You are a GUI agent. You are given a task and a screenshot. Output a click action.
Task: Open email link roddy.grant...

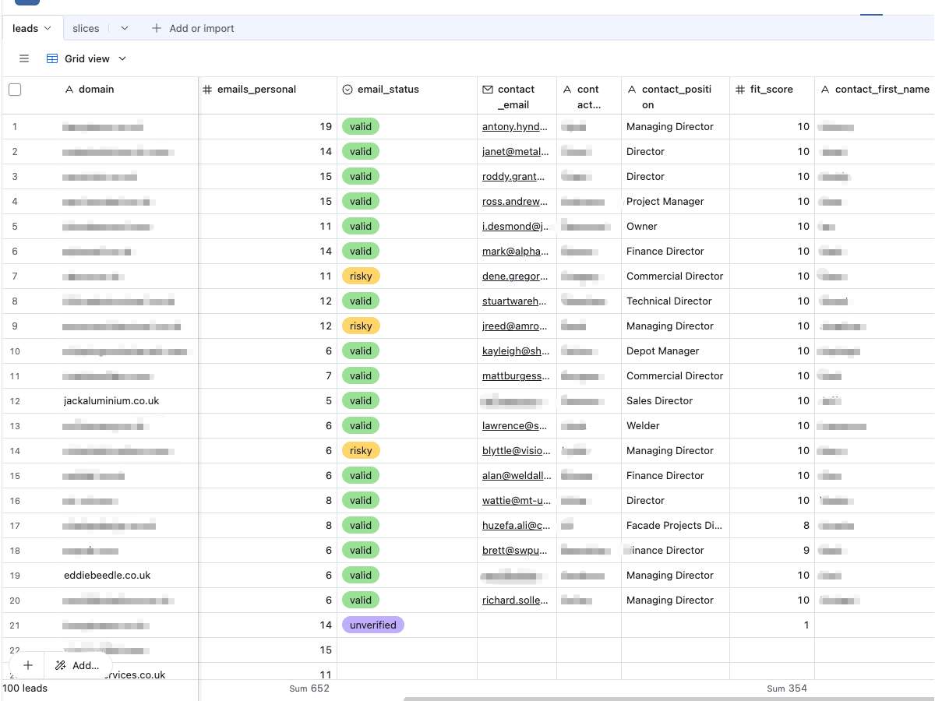515,176
